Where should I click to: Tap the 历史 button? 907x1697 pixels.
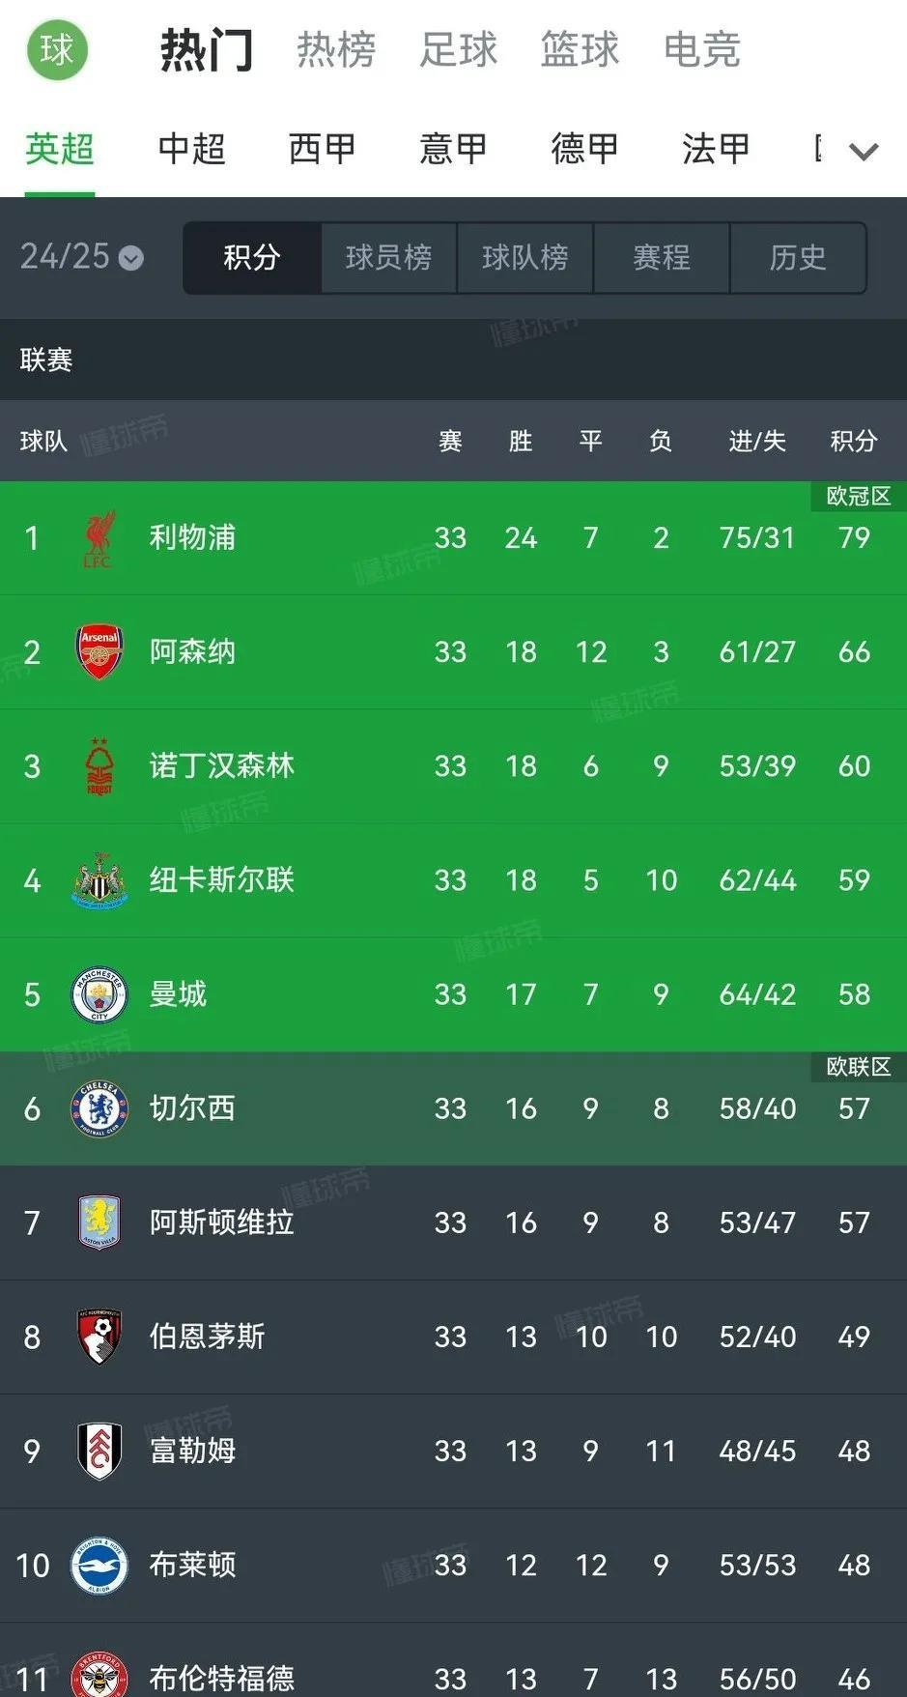[798, 257]
